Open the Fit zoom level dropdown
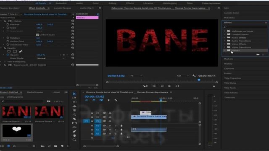Image resolution: width=269 pixels, height=151 pixels. [136, 75]
